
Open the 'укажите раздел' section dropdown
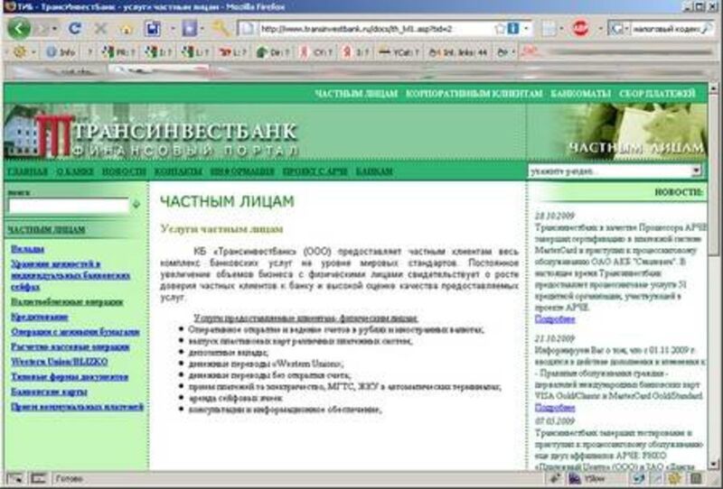(x=615, y=171)
